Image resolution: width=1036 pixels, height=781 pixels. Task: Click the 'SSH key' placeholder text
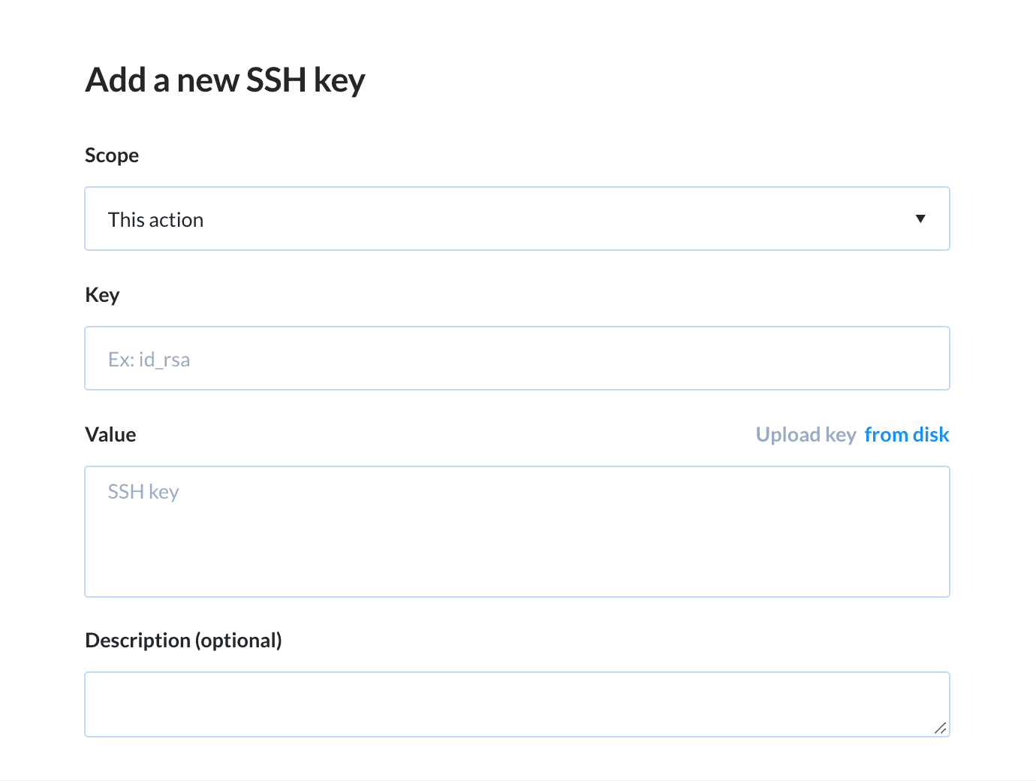point(143,492)
